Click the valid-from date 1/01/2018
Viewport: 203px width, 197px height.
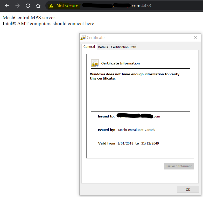[x=125, y=143]
